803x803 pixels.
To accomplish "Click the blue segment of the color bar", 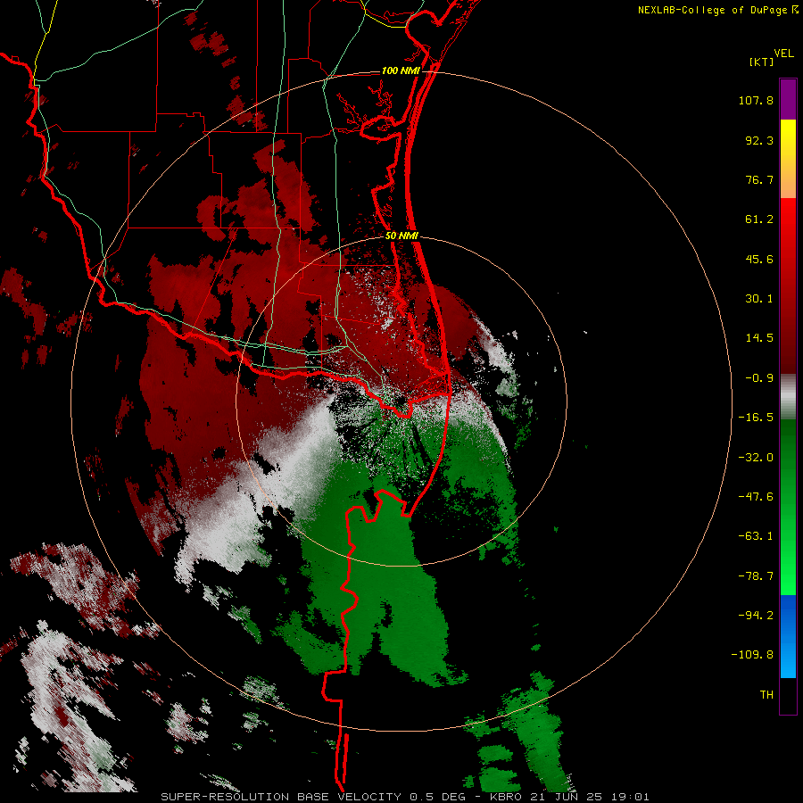I will coord(788,636).
